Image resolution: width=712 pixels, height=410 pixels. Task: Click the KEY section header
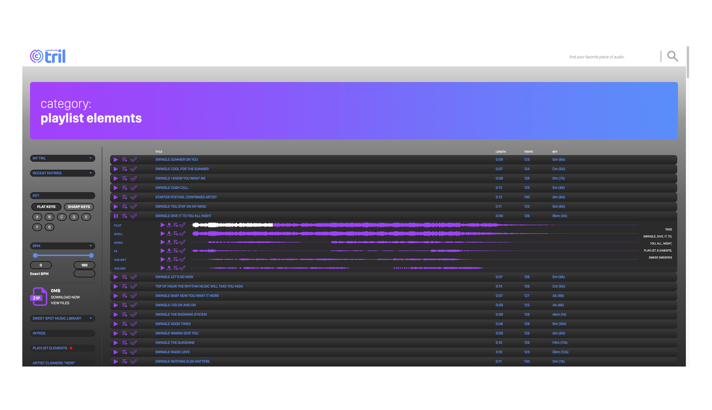63,195
